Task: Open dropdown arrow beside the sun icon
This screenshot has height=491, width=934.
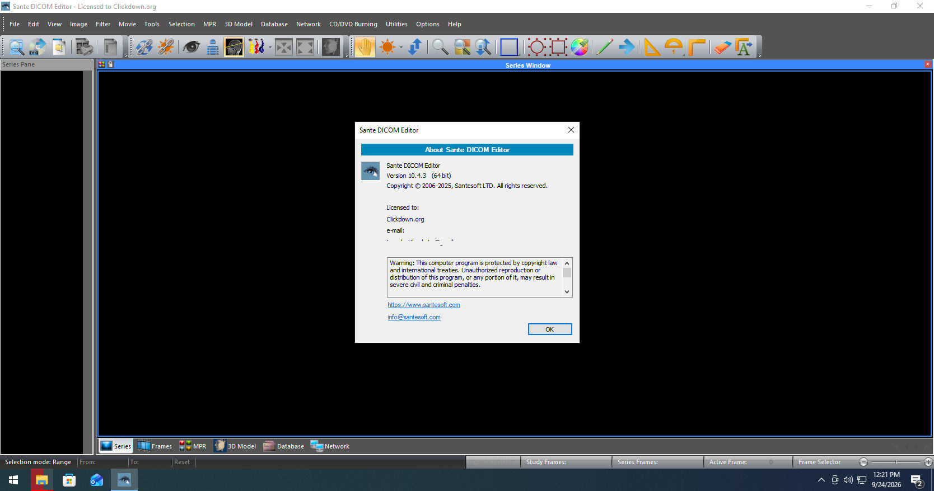Action: coord(401,47)
